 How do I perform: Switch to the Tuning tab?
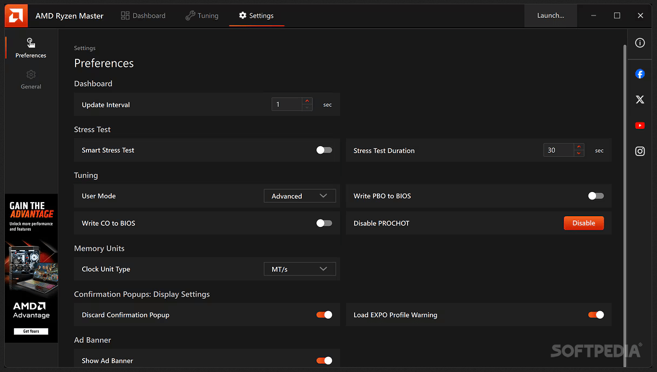[202, 16]
